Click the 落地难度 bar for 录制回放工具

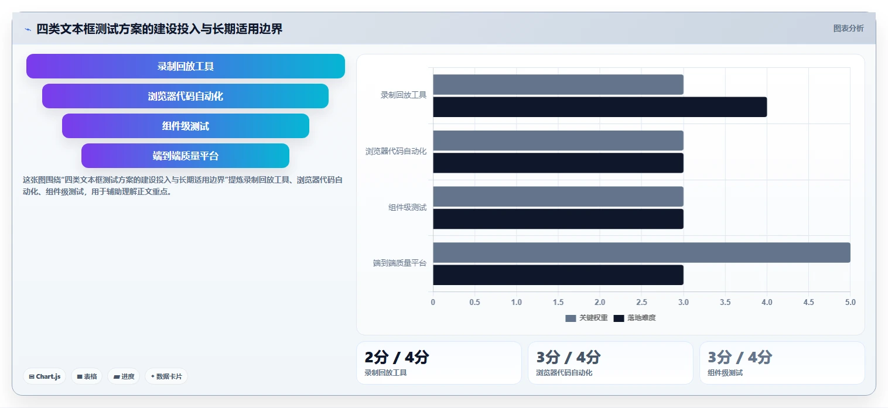point(600,107)
